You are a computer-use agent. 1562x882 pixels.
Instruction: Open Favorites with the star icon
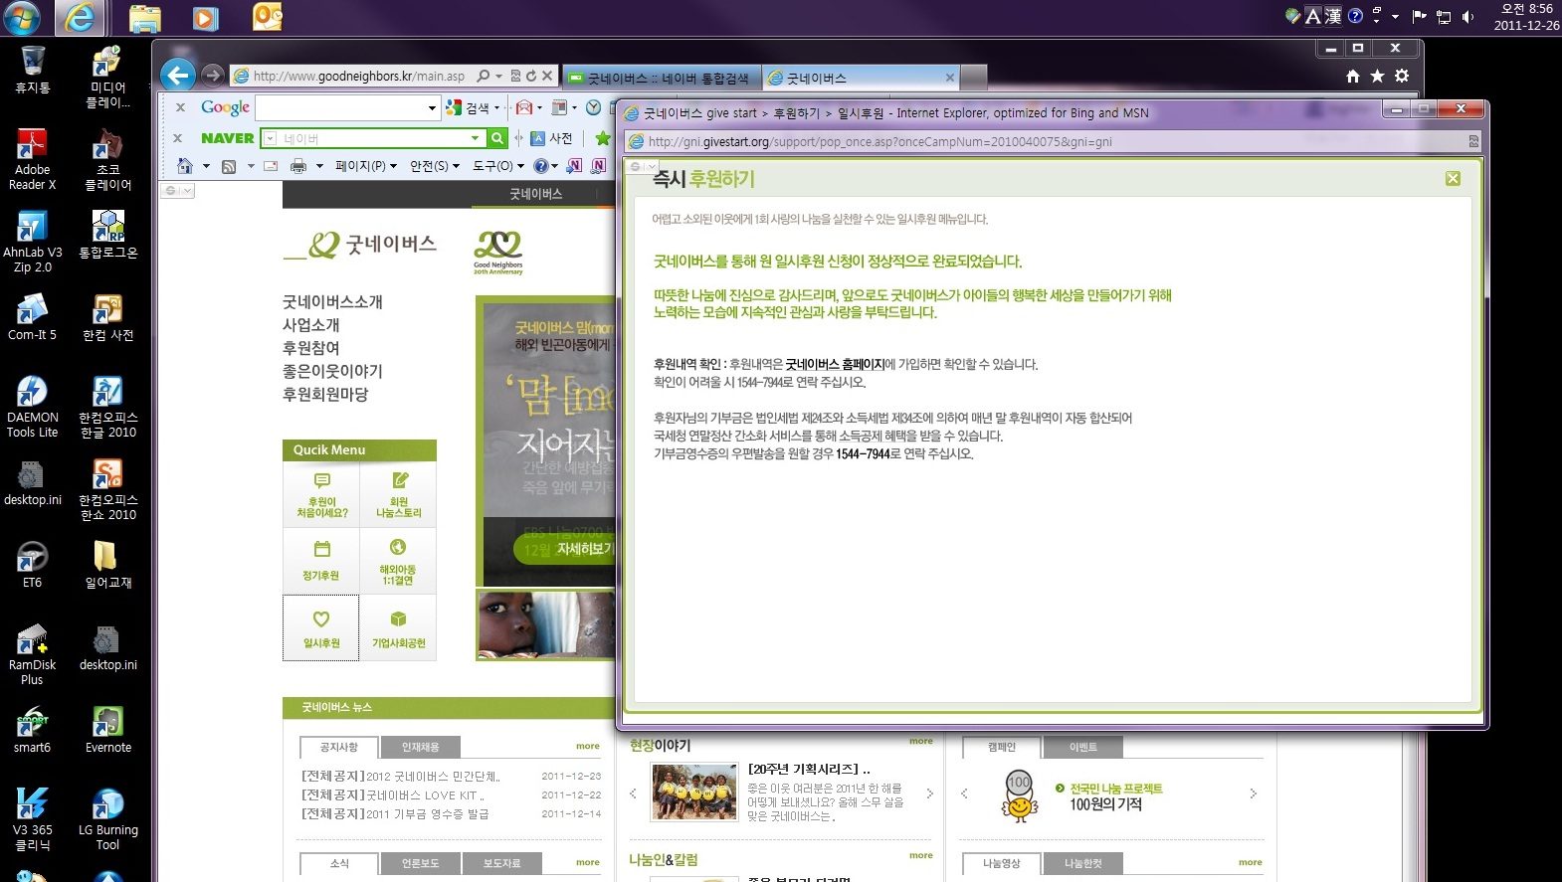(x=1377, y=76)
